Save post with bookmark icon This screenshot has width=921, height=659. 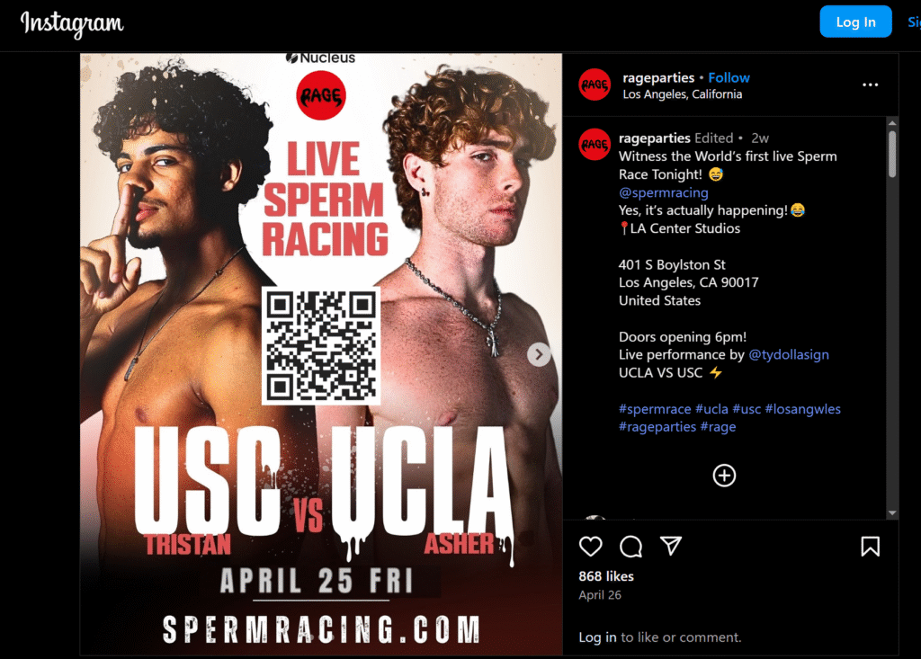(x=870, y=547)
